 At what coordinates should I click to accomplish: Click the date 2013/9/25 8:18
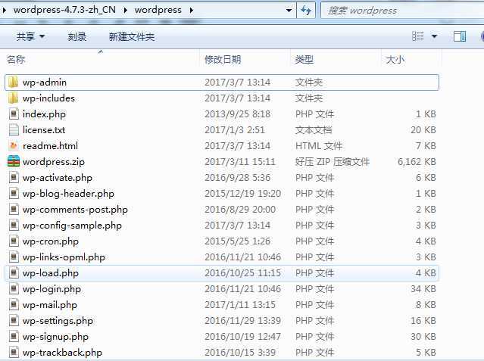pos(237,114)
